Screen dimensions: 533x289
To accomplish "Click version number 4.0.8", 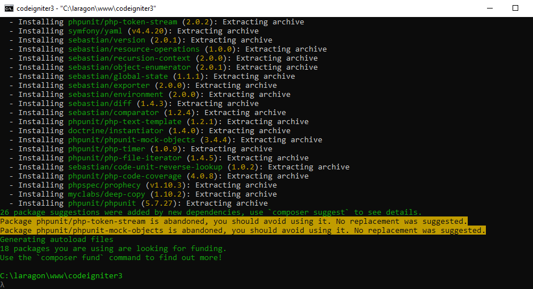I will coord(202,176).
